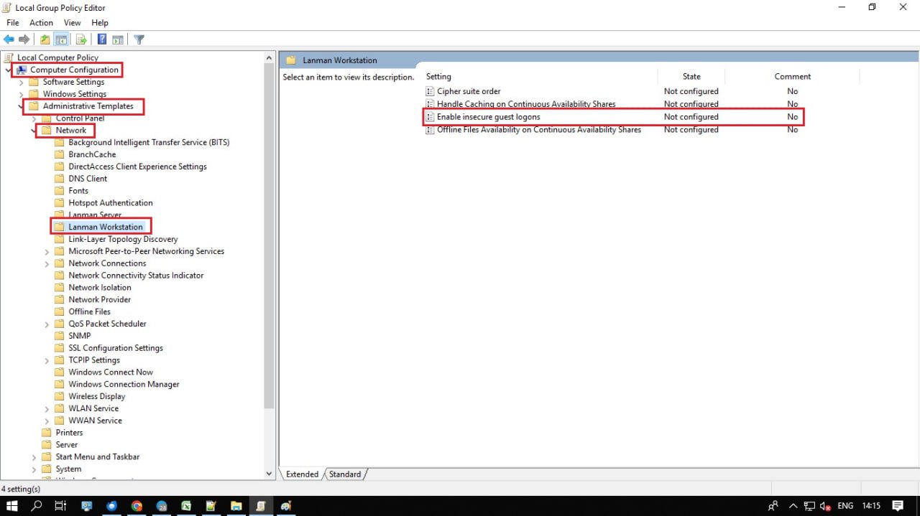Select the Export List toolbar icon
920x516 pixels.
tap(80, 39)
